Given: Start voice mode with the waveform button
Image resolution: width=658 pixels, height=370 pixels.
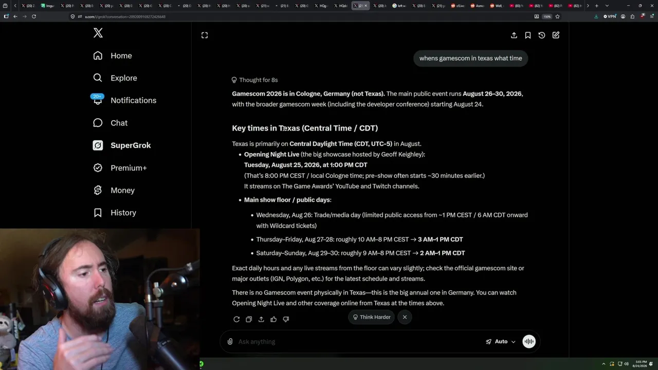Looking at the screenshot, I should coord(529,342).
